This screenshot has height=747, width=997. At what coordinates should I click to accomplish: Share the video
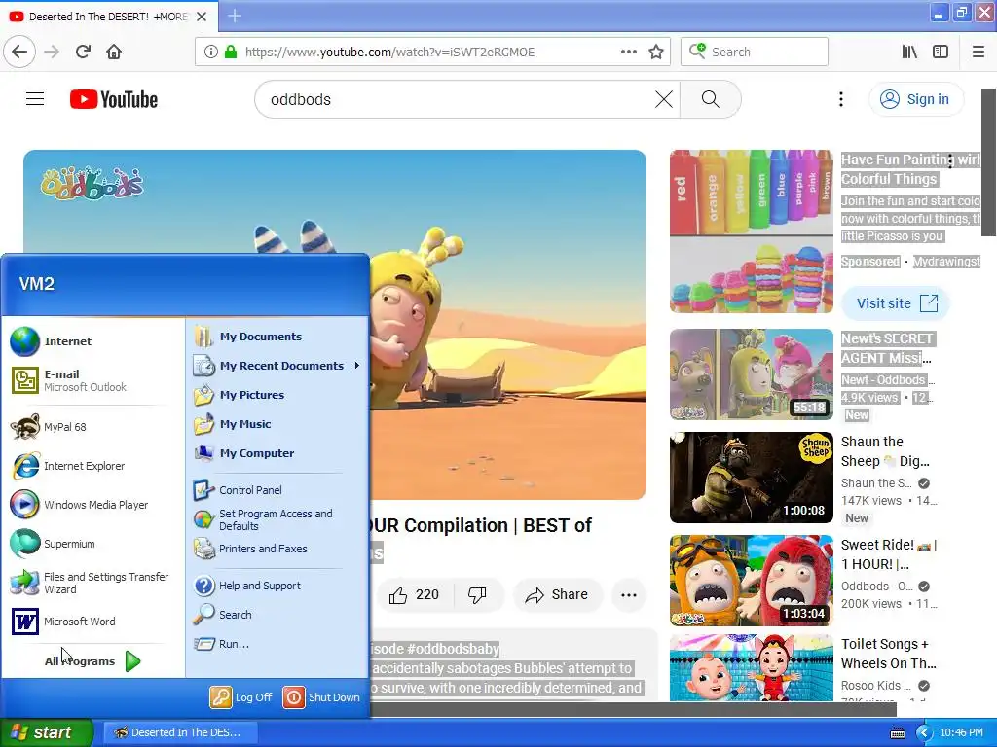coord(557,595)
